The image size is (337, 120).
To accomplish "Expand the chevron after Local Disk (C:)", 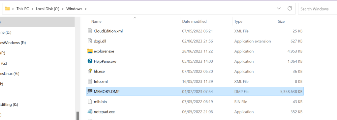I will 63,9.
